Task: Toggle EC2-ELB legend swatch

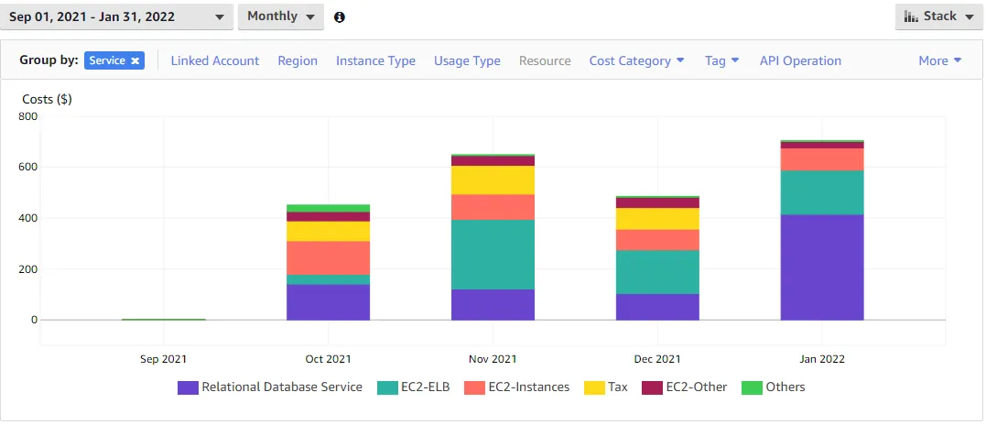Action: pyautogui.click(x=387, y=387)
